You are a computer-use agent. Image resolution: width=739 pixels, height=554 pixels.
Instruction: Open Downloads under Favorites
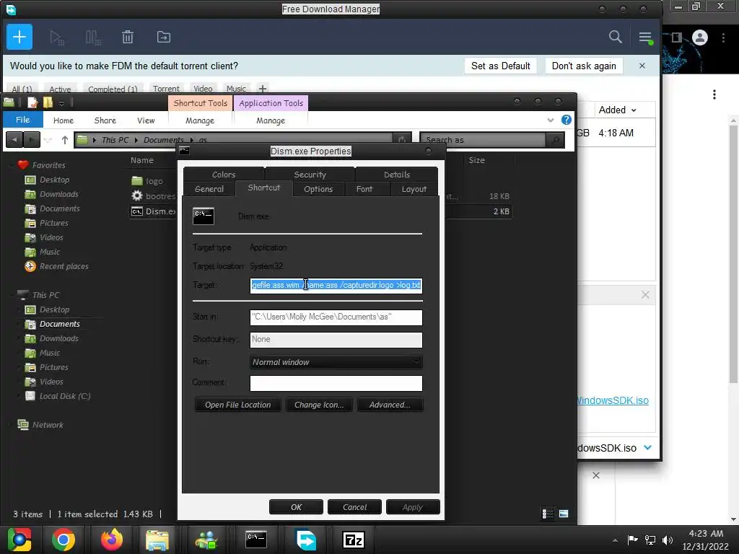click(x=59, y=194)
